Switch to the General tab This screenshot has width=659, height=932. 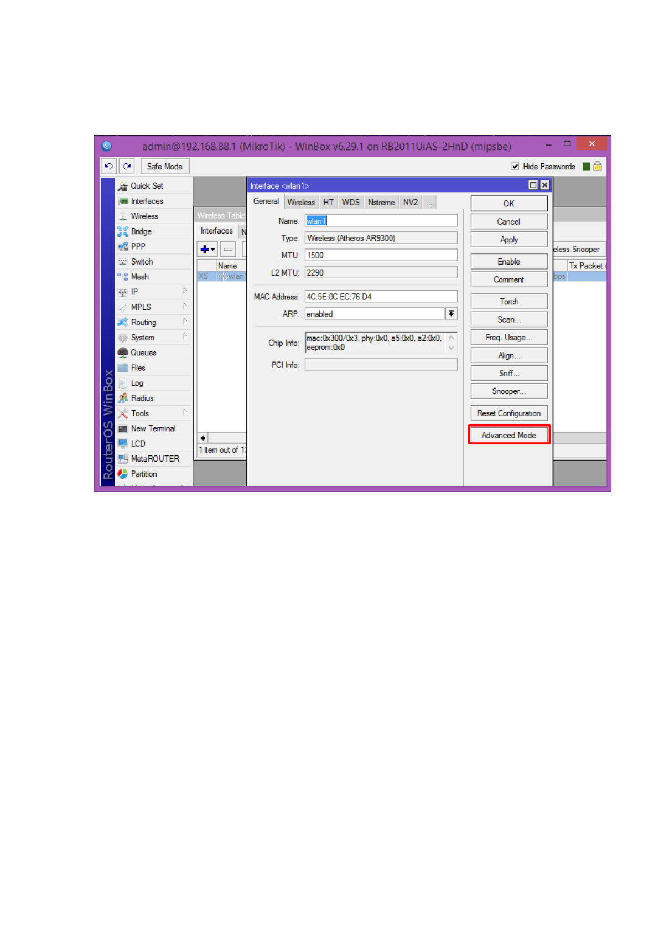tap(266, 201)
